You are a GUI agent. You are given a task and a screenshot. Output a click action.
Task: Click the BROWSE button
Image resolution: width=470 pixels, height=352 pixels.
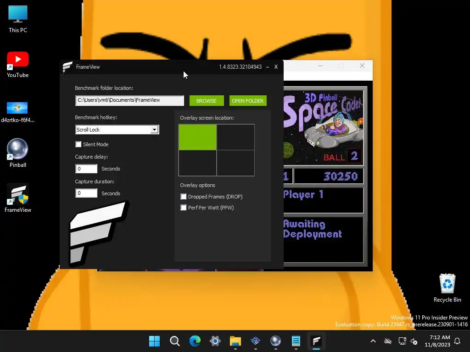tap(207, 101)
